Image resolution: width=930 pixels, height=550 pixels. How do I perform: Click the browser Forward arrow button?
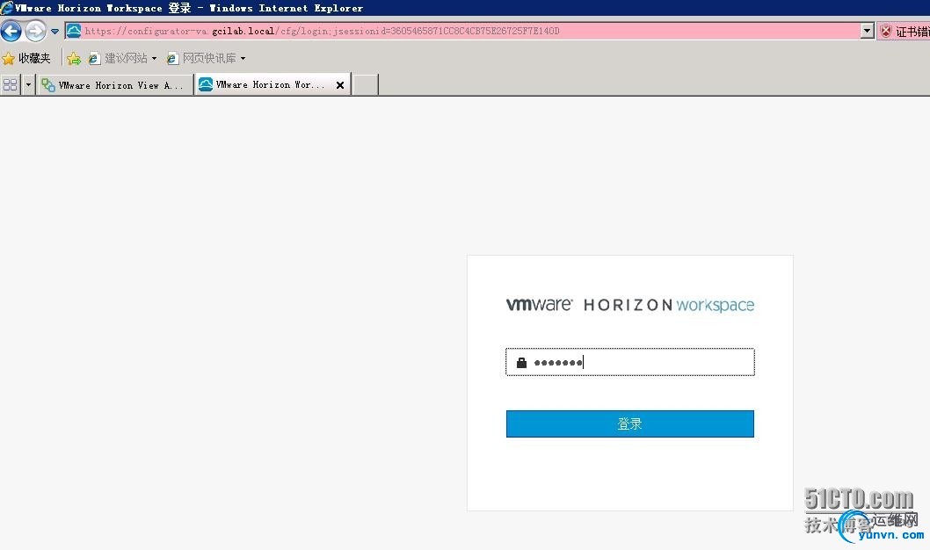click(x=35, y=31)
